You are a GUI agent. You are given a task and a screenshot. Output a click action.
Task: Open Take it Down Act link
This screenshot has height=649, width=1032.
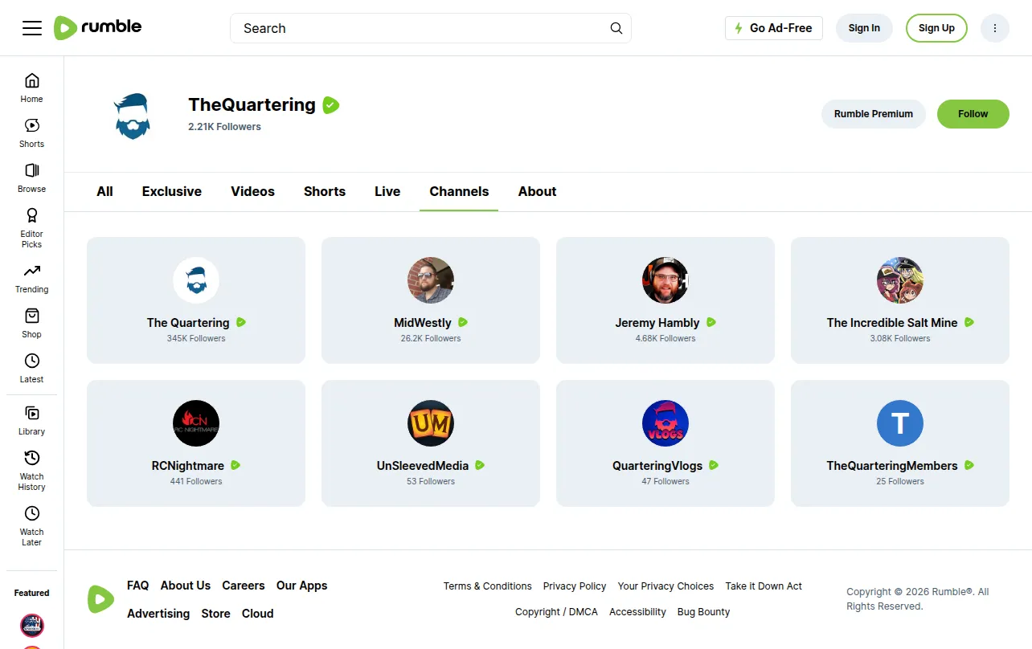[764, 586]
